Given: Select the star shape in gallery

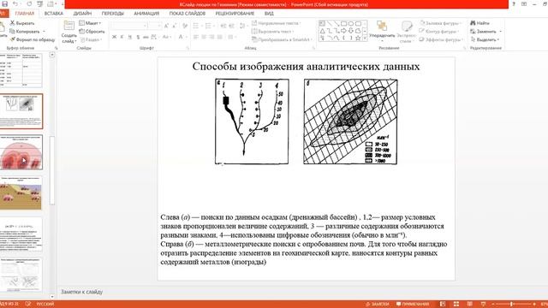Looking at the screenshot, I should pos(358,38).
